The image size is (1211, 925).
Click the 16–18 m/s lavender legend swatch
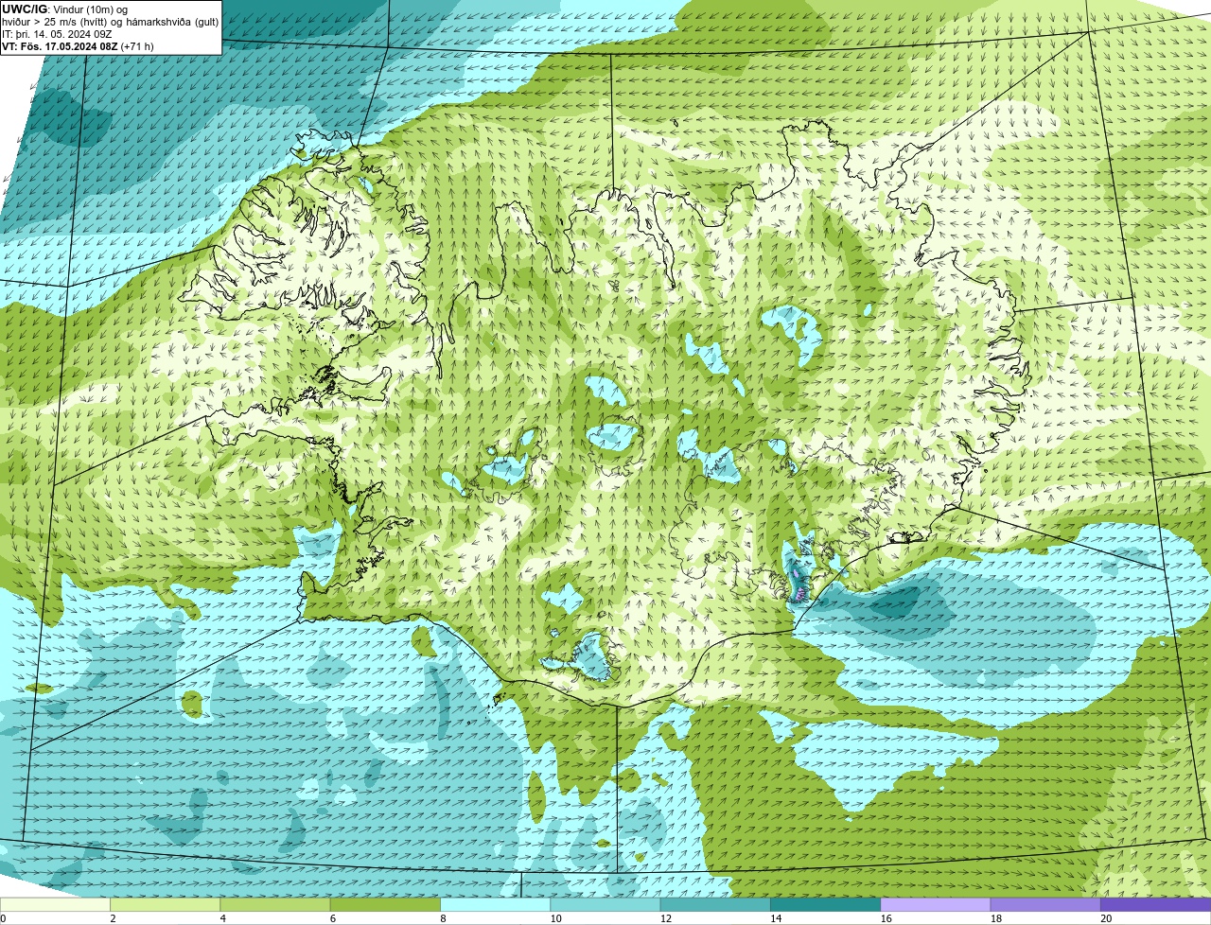[x=935, y=904]
